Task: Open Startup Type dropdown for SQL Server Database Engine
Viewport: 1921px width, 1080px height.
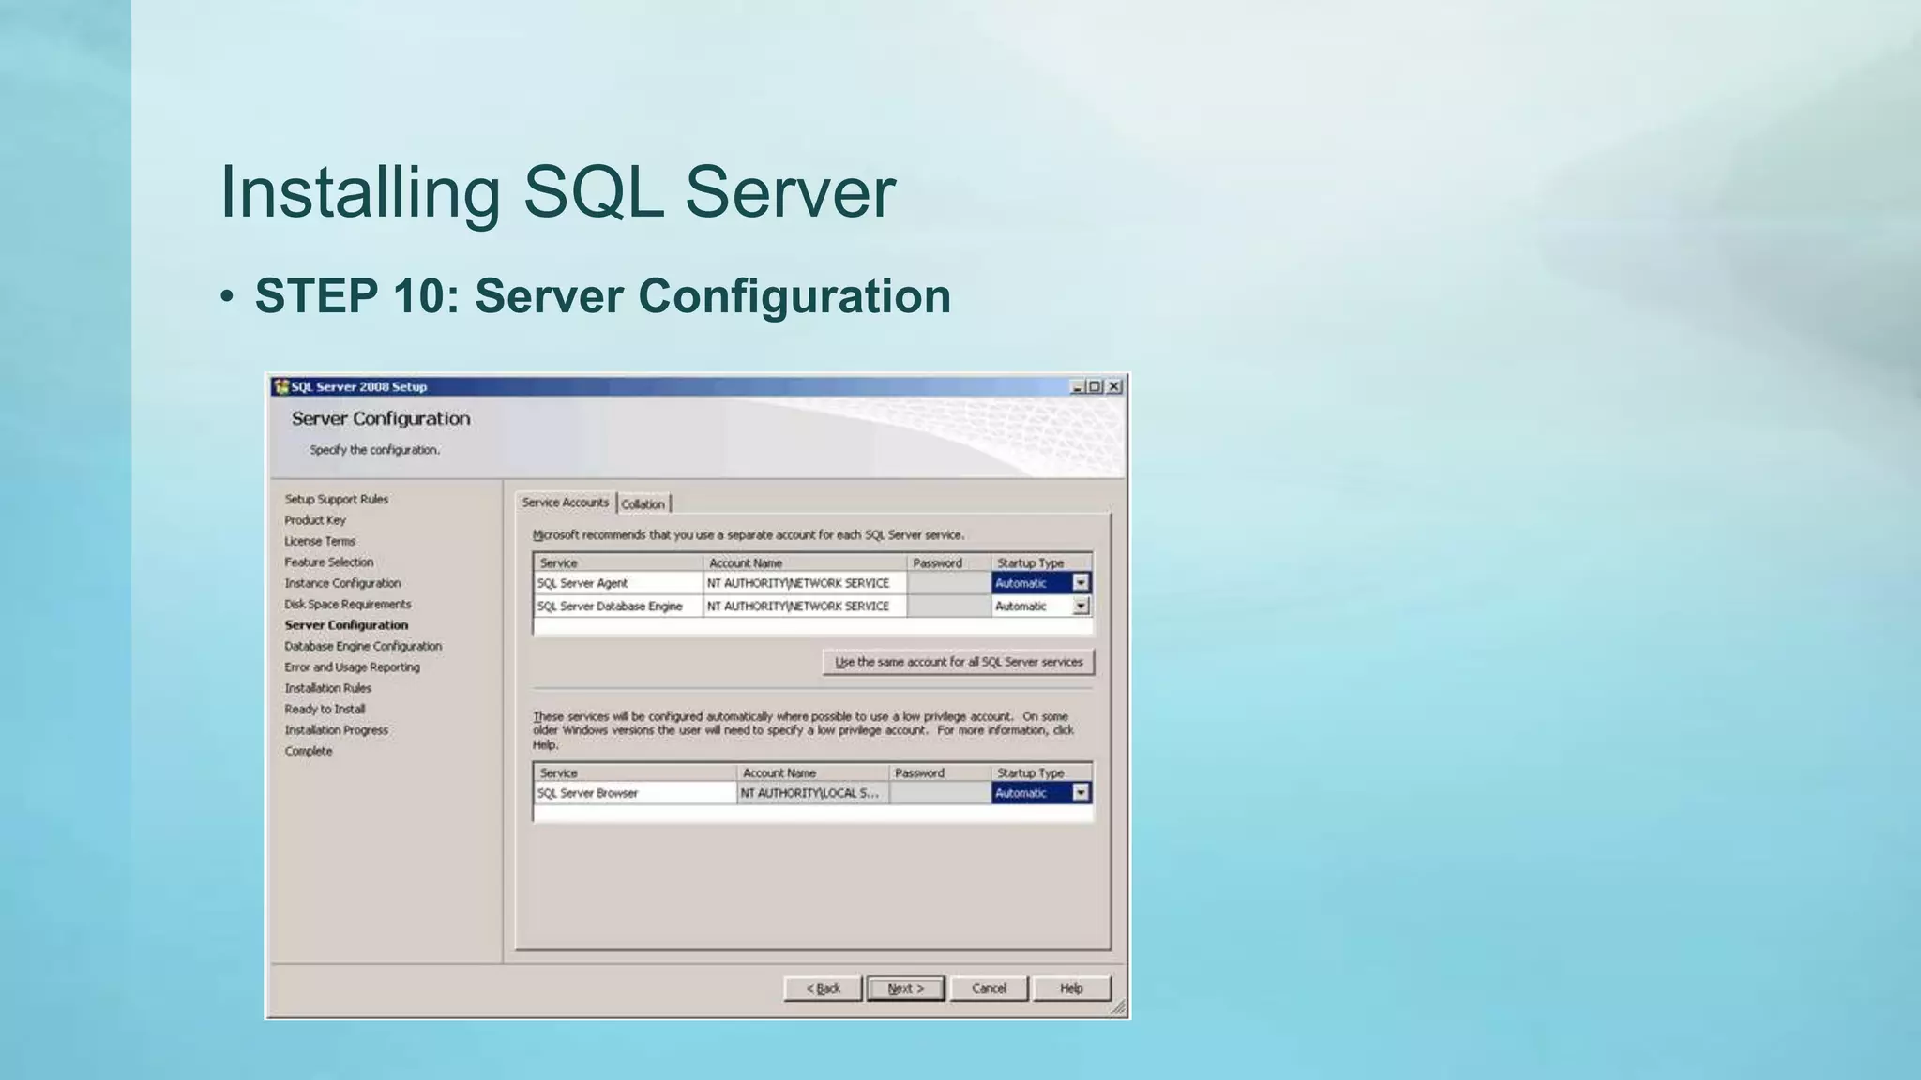Action: tap(1081, 607)
